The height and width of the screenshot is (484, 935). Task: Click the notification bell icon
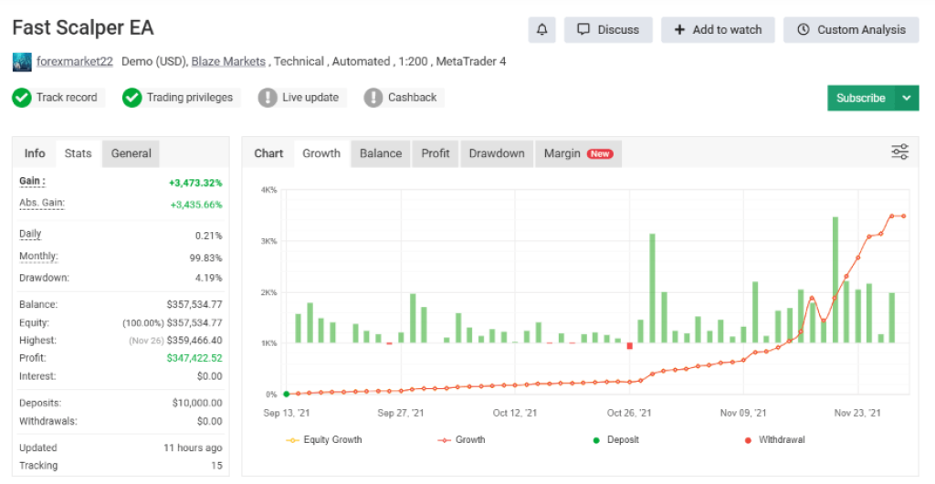(x=541, y=30)
